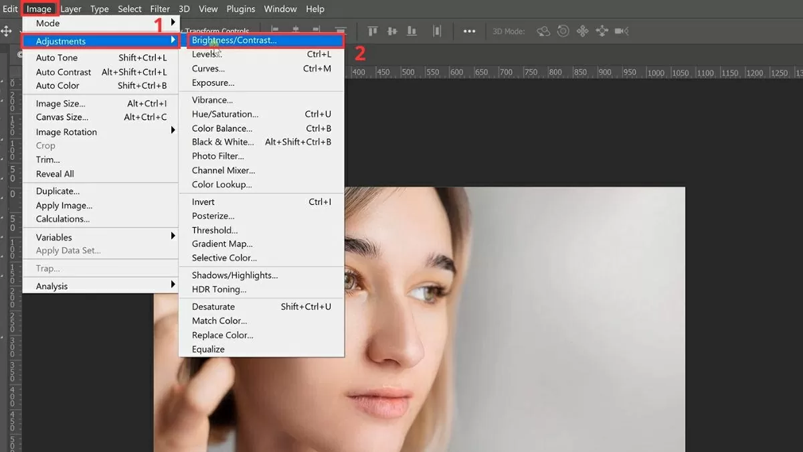
Task: Select the 3D slide object icon
Action: [602, 31]
